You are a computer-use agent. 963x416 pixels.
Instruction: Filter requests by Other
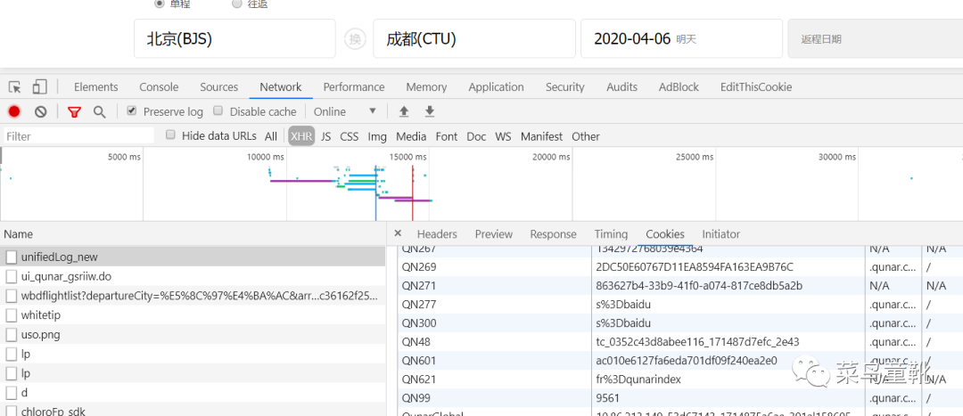(585, 136)
